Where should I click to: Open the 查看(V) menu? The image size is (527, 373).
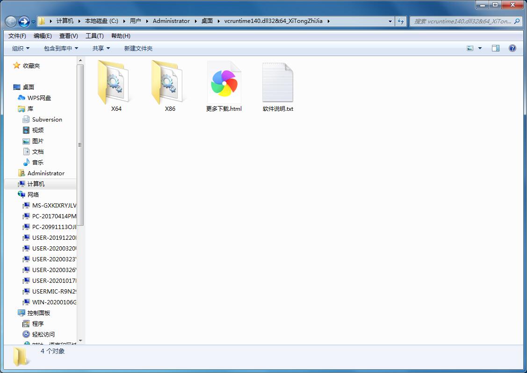coord(69,36)
